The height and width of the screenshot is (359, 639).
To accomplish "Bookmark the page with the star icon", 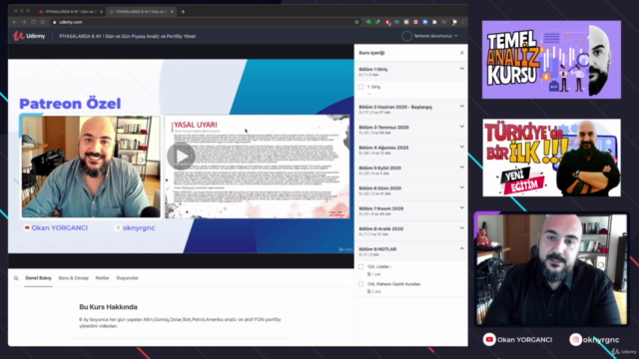I will (x=356, y=22).
